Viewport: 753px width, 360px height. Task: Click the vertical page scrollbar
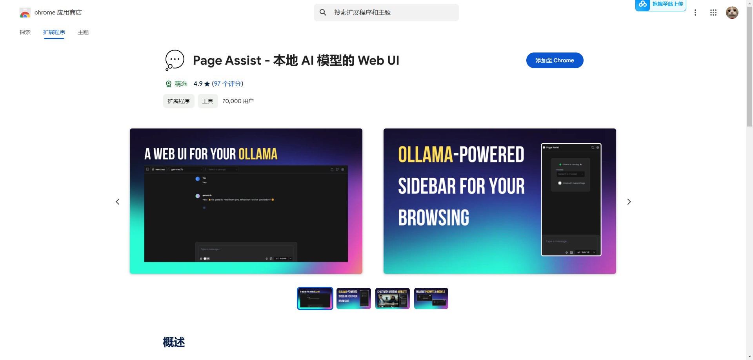tap(749, 180)
